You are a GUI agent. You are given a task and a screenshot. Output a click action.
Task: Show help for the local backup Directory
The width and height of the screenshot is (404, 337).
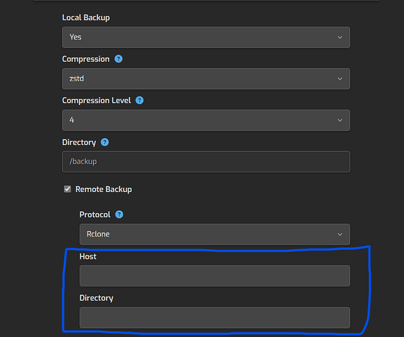click(105, 142)
